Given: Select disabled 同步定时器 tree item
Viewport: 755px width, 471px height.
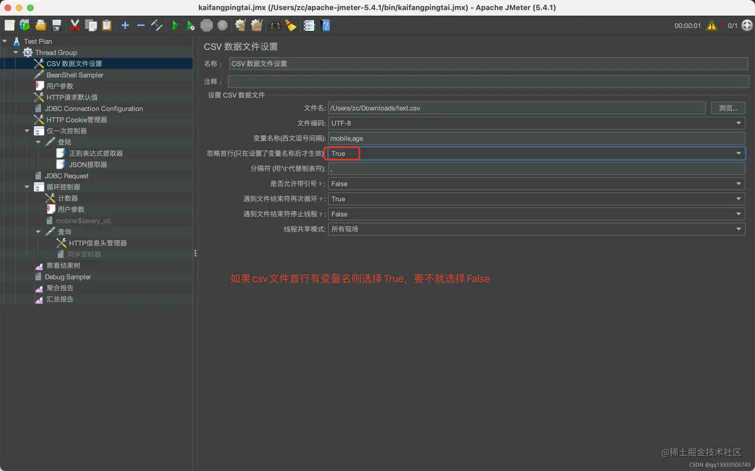Looking at the screenshot, I should [x=84, y=254].
